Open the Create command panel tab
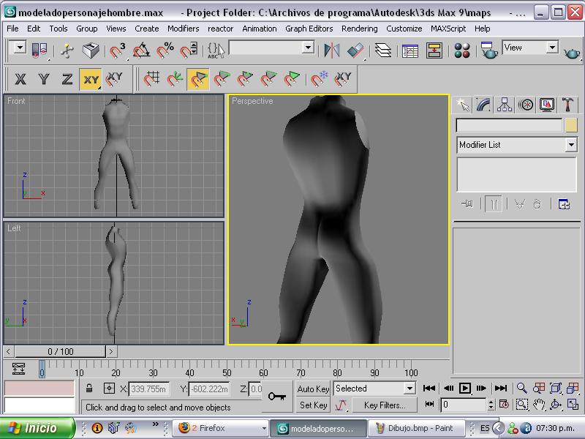This screenshot has width=585, height=439. (x=463, y=105)
